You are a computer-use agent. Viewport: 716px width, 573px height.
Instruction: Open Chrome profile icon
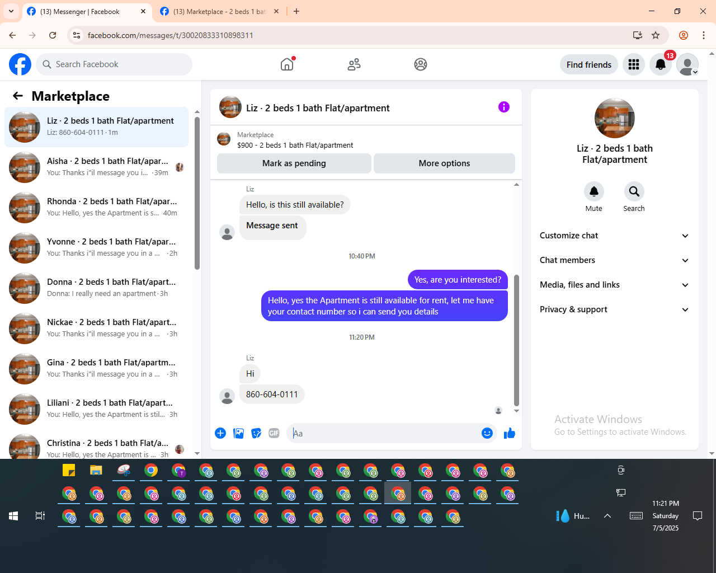[x=684, y=35]
